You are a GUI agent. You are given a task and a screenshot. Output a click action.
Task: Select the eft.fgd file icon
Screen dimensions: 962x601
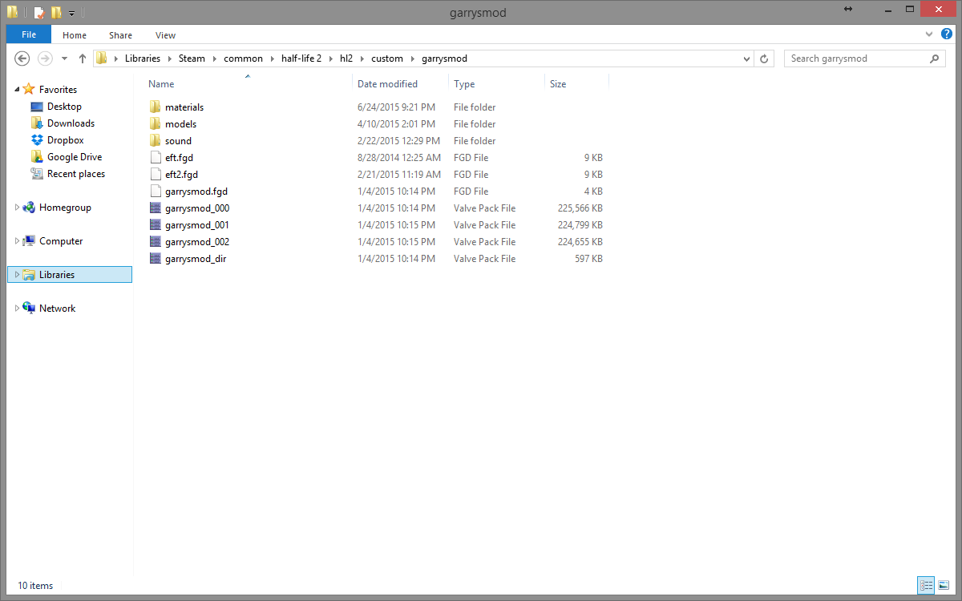(x=156, y=158)
